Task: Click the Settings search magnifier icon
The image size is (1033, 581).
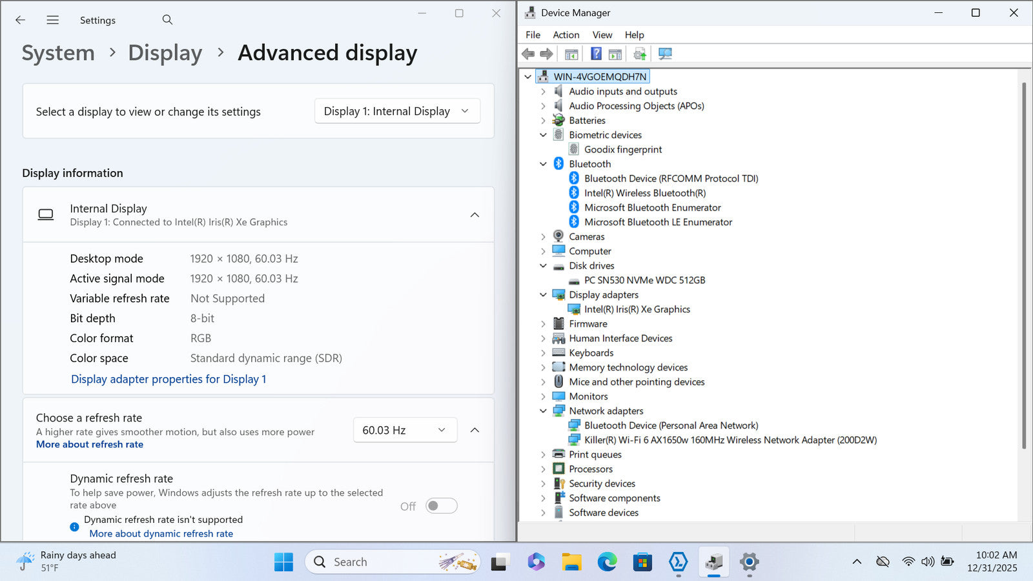Action: tap(167, 20)
